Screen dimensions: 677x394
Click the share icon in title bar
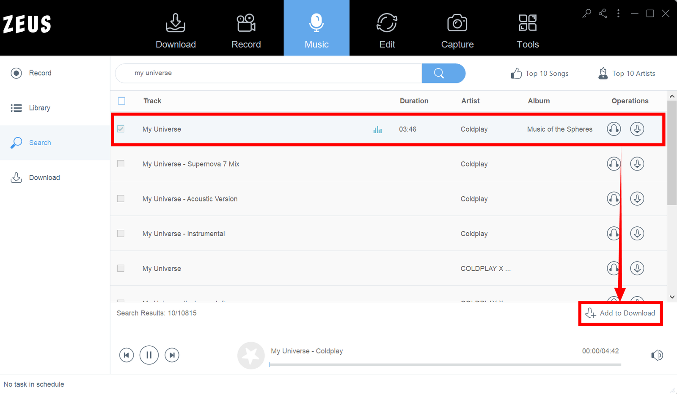[603, 14]
